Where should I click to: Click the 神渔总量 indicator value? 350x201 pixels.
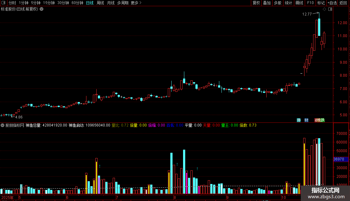pyautogui.click(x=46, y=125)
